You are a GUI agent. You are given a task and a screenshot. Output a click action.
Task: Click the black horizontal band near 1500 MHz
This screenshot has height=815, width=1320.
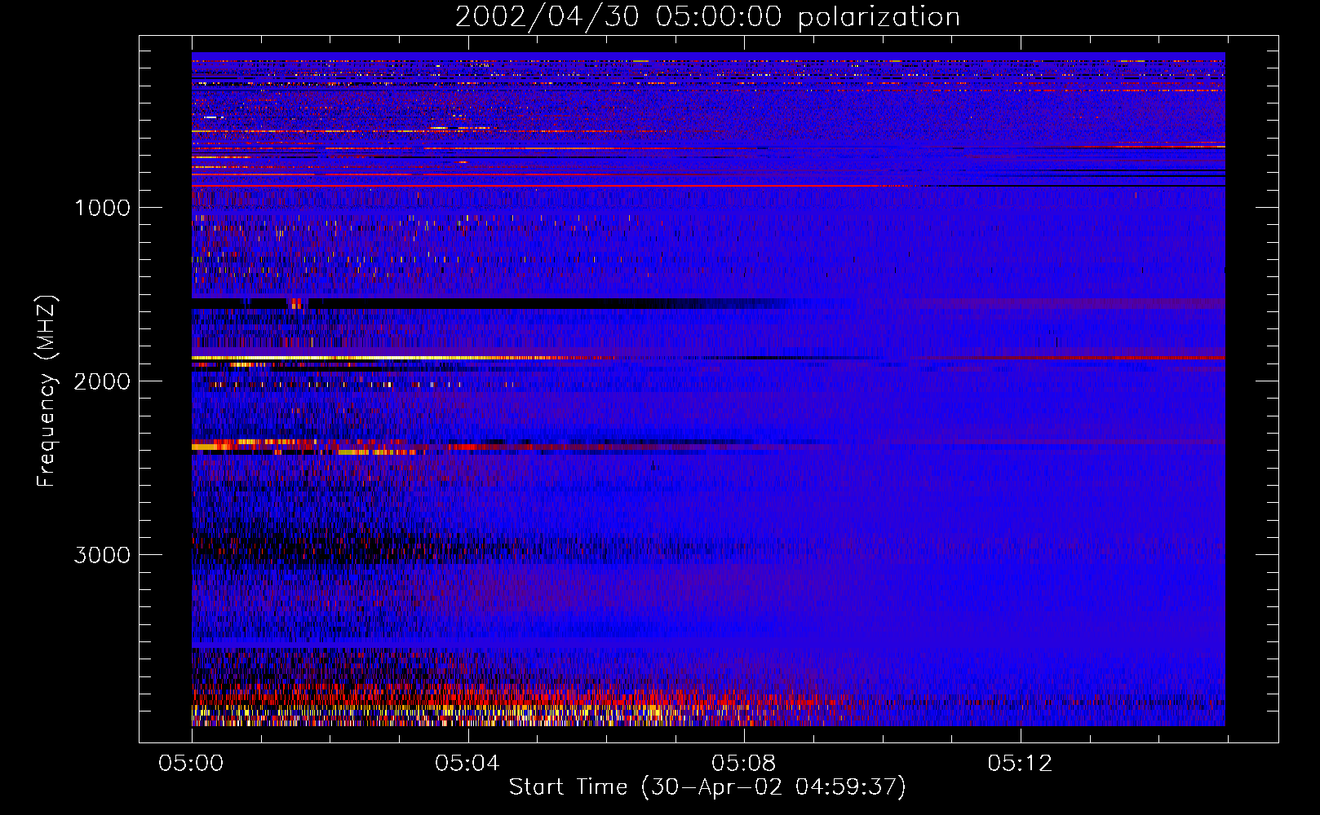489,303
